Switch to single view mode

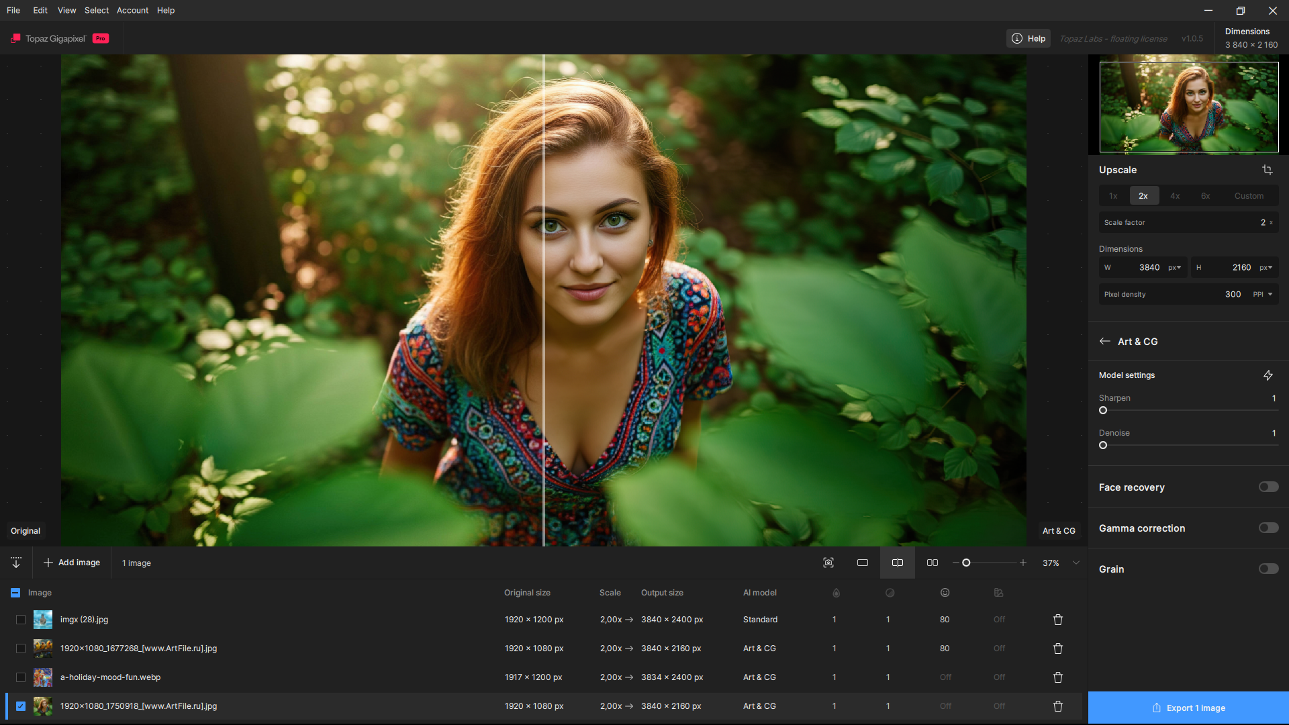[x=863, y=563]
